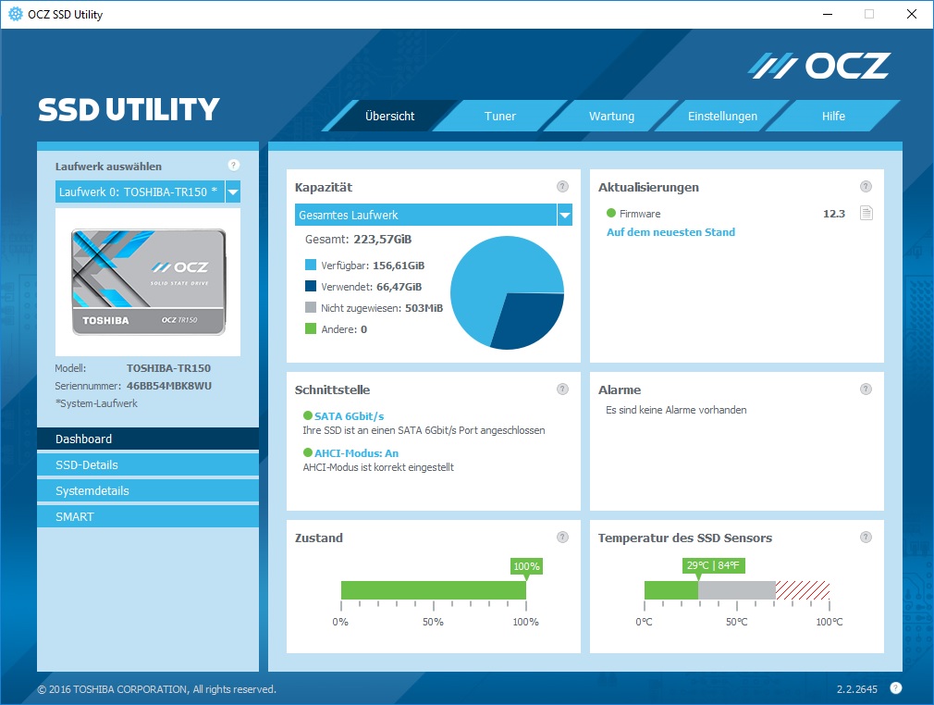Expand the Gesamtes Laufwerk capacity dropdown

pos(564,216)
